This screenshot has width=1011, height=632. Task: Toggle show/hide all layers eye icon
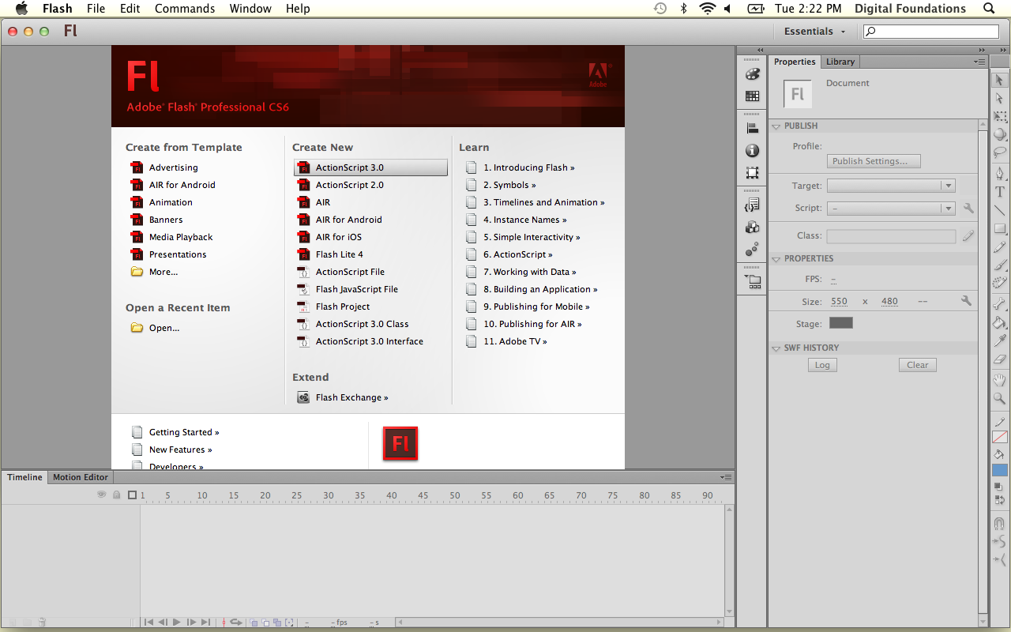101,495
